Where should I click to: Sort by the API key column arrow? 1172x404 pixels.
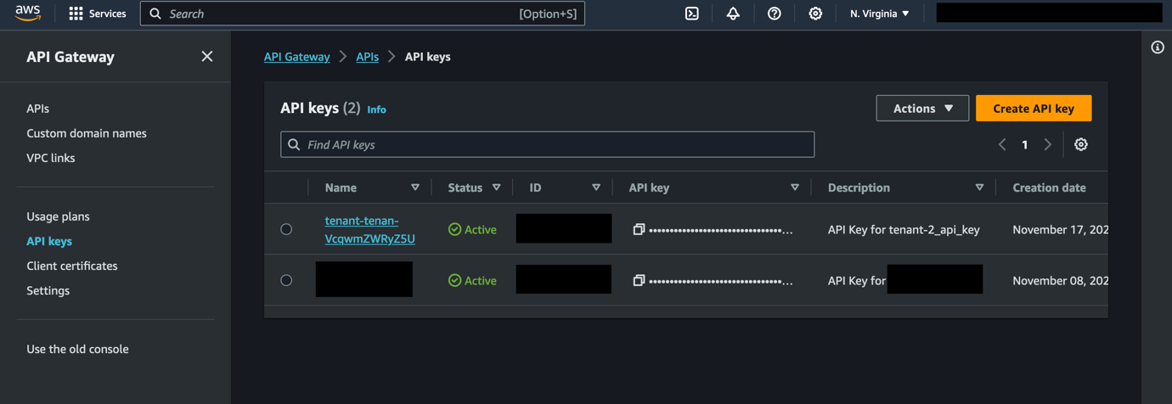click(795, 188)
